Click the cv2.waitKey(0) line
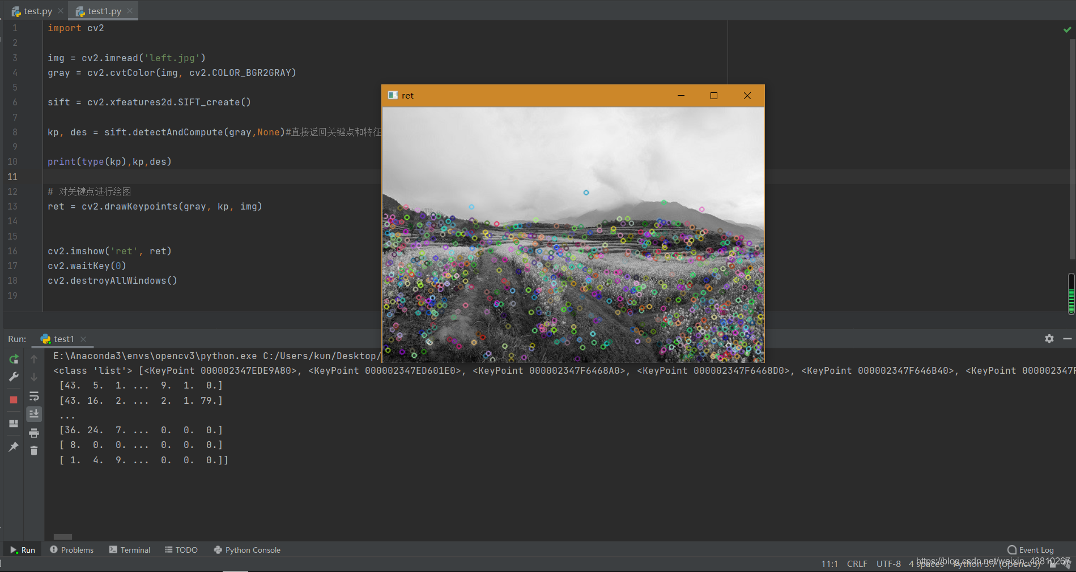1076x572 pixels. (87, 266)
